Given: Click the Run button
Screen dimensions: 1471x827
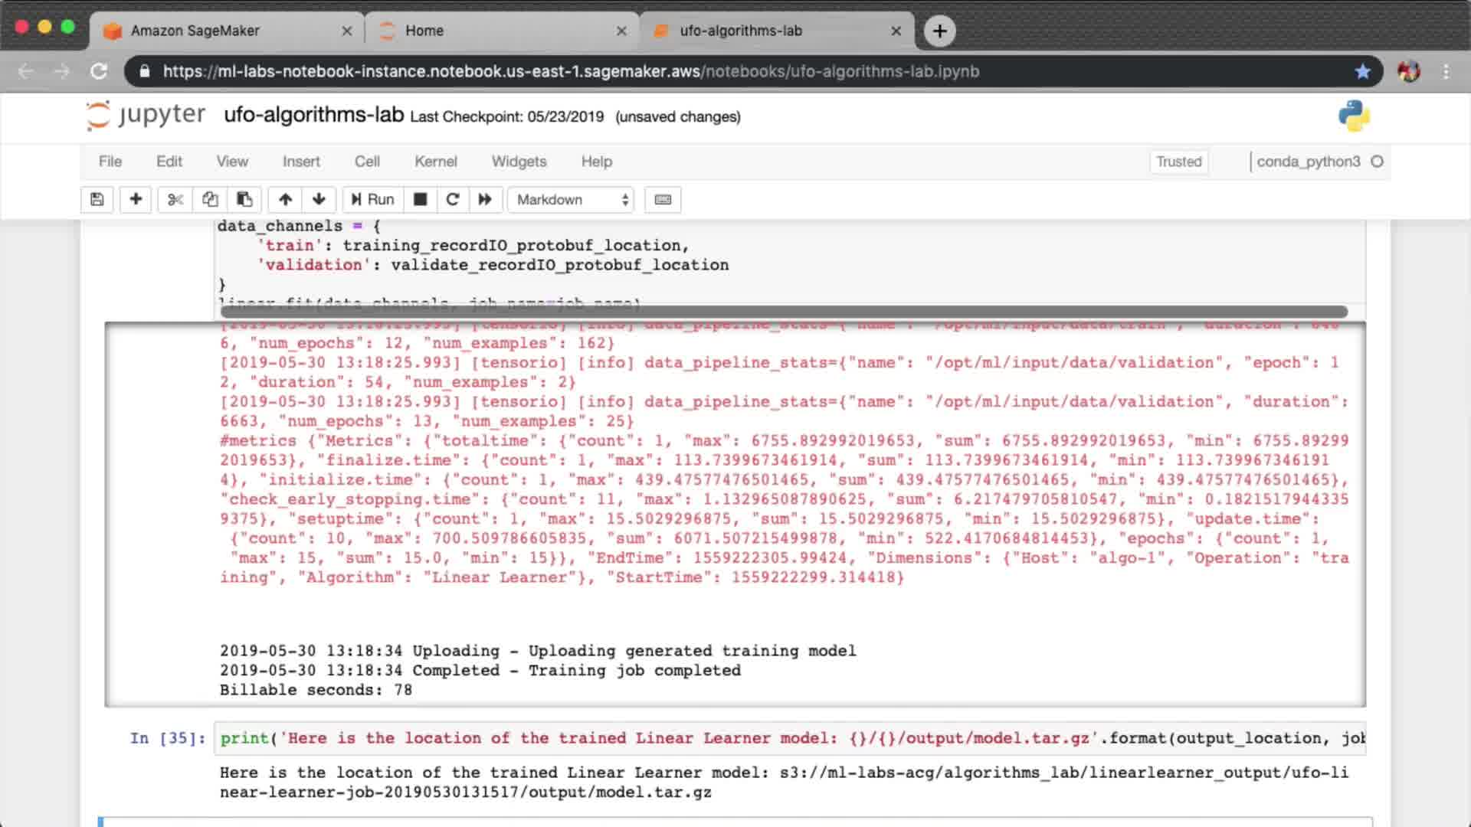Looking at the screenshot, I should (x=372, y=200).
